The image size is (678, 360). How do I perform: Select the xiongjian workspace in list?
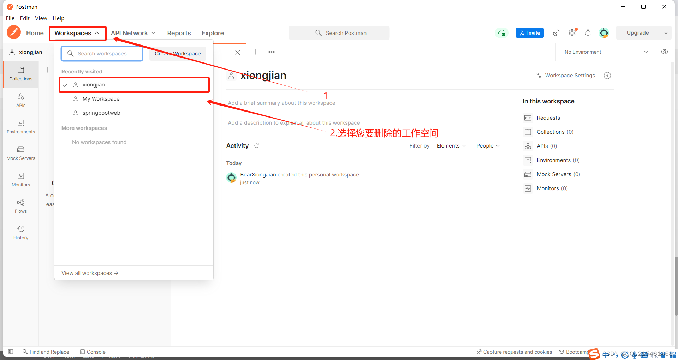[x=134, y=85]
